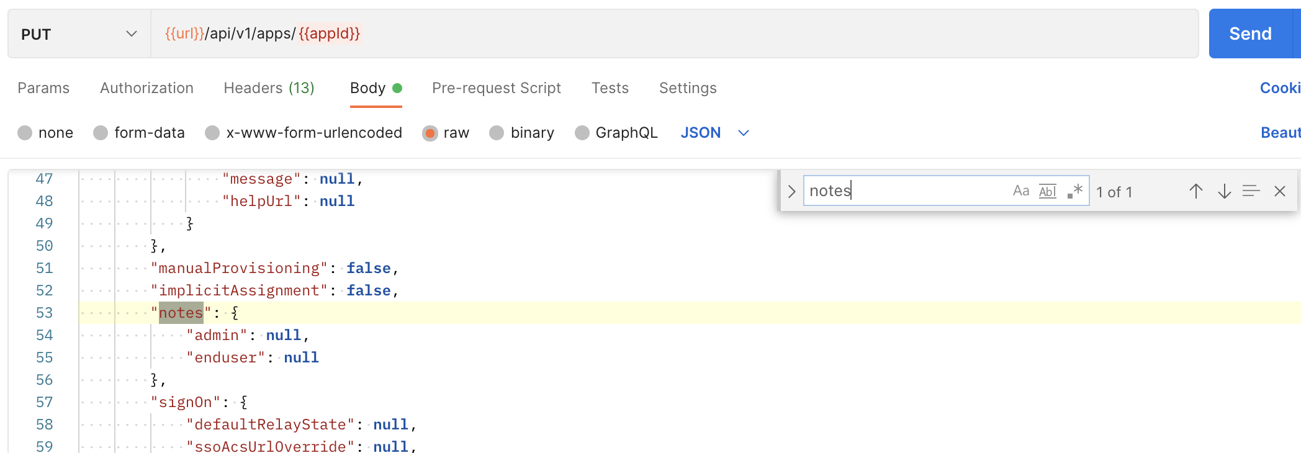Open the Headers (13) tab
Image resolution: width=1301 pixels, height=453 pixels.
(x=269, y=88)
